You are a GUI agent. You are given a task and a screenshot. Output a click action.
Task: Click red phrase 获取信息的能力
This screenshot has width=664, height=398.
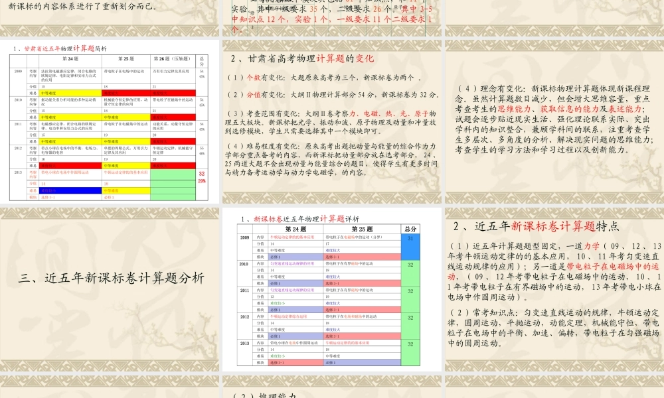click(570, 109)
